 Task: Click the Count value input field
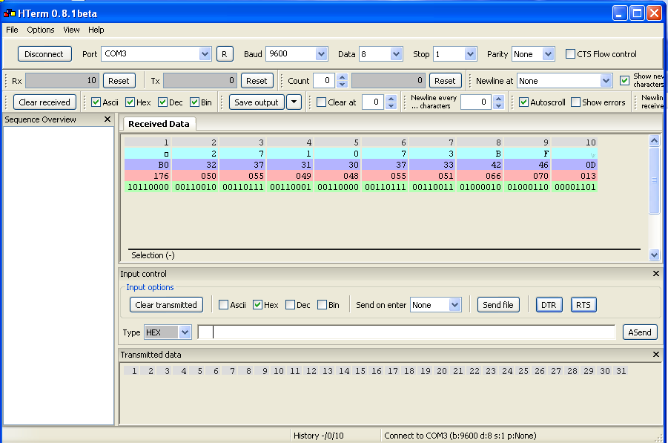(x=324, y=81)
